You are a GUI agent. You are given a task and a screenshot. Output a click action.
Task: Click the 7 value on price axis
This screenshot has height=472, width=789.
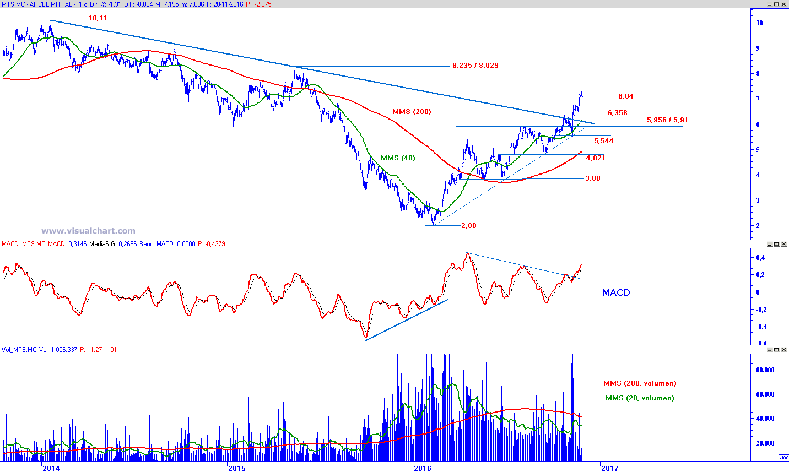759,99
